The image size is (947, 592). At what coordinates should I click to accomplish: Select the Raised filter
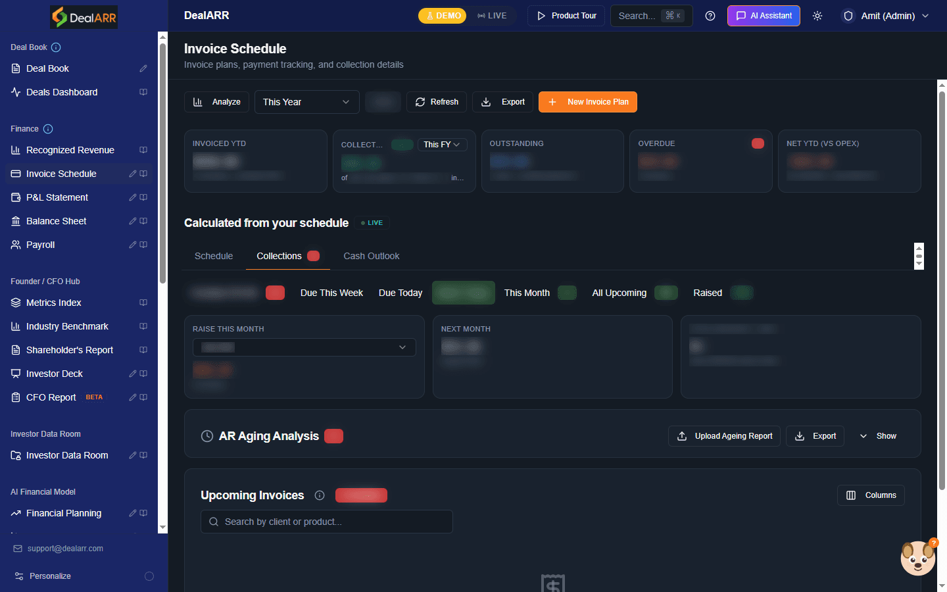tap(722, 293)
